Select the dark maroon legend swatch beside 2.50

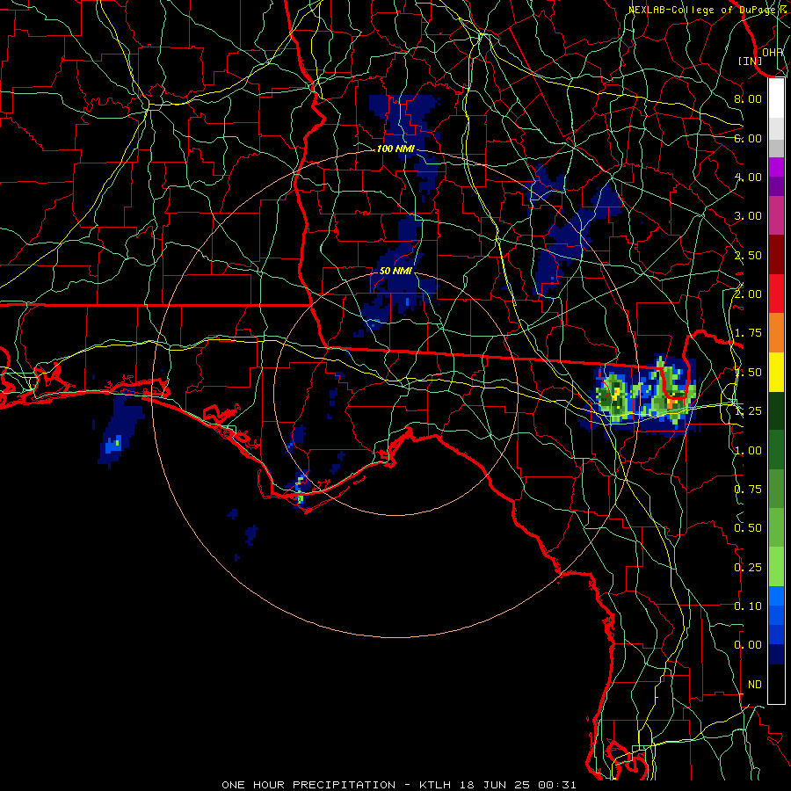(776, 255)
